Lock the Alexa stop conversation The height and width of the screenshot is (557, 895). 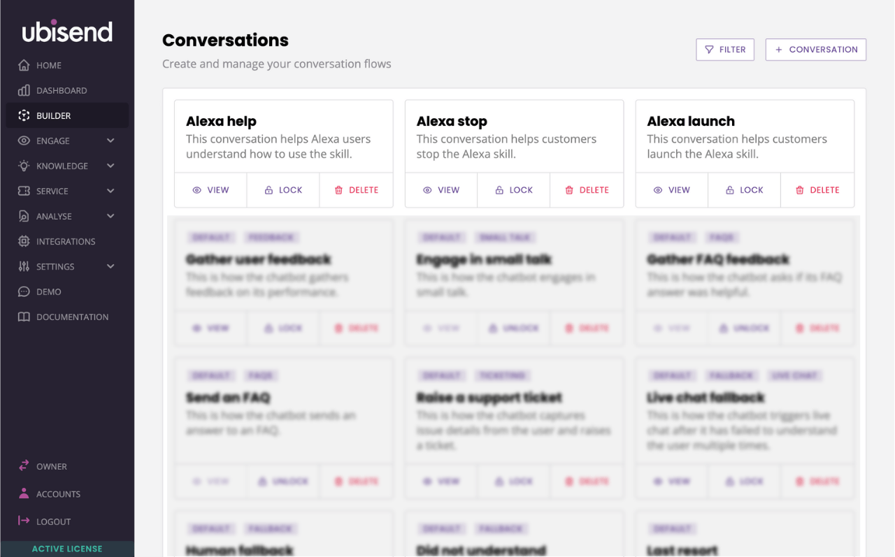[514, 190]
